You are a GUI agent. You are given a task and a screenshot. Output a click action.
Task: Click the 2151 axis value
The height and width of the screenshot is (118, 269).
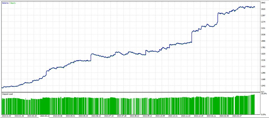point(263,28)
